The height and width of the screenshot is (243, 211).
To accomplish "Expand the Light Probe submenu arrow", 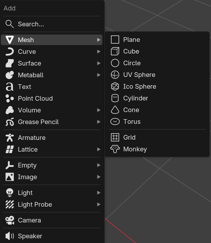I will [99, 204].
